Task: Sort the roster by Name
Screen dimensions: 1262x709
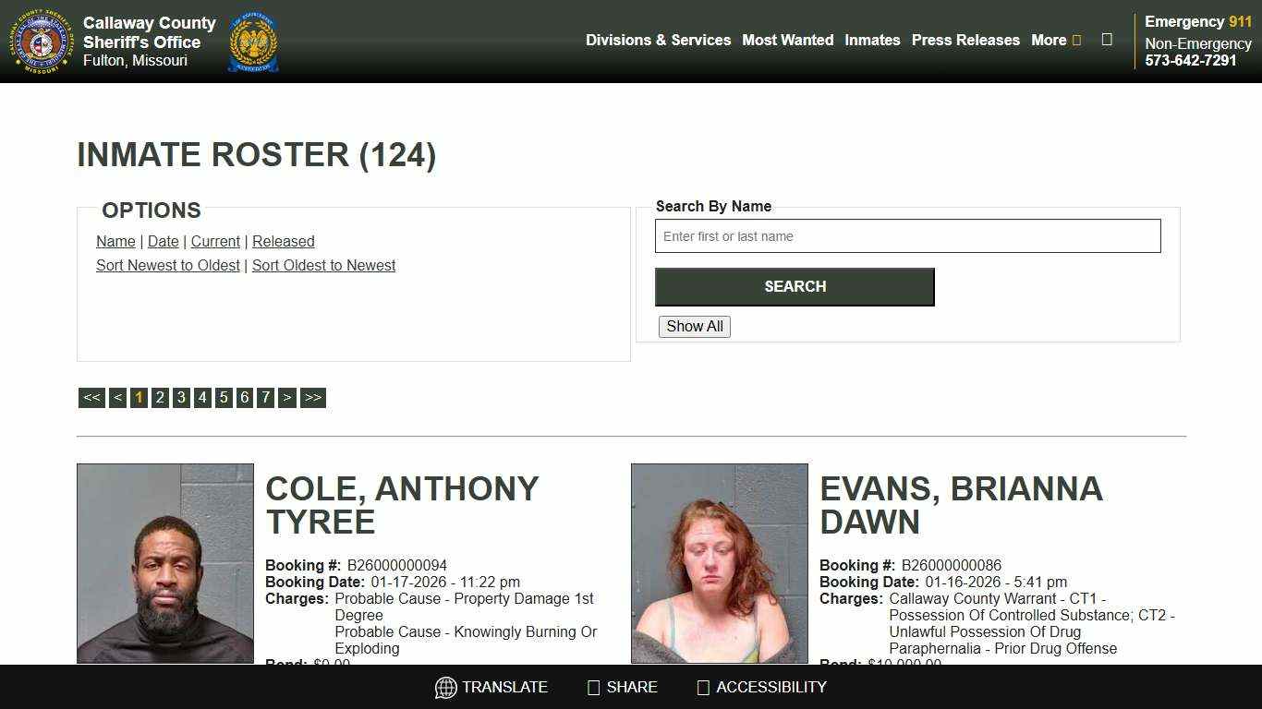Action: [115, 241]
